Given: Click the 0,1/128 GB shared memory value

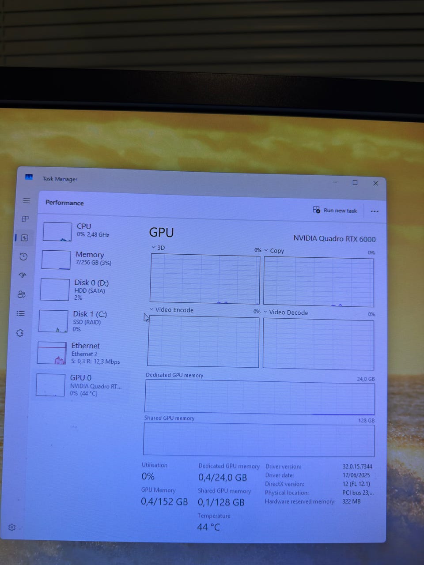Looking at the screenshot, I should tap(221, 502).
